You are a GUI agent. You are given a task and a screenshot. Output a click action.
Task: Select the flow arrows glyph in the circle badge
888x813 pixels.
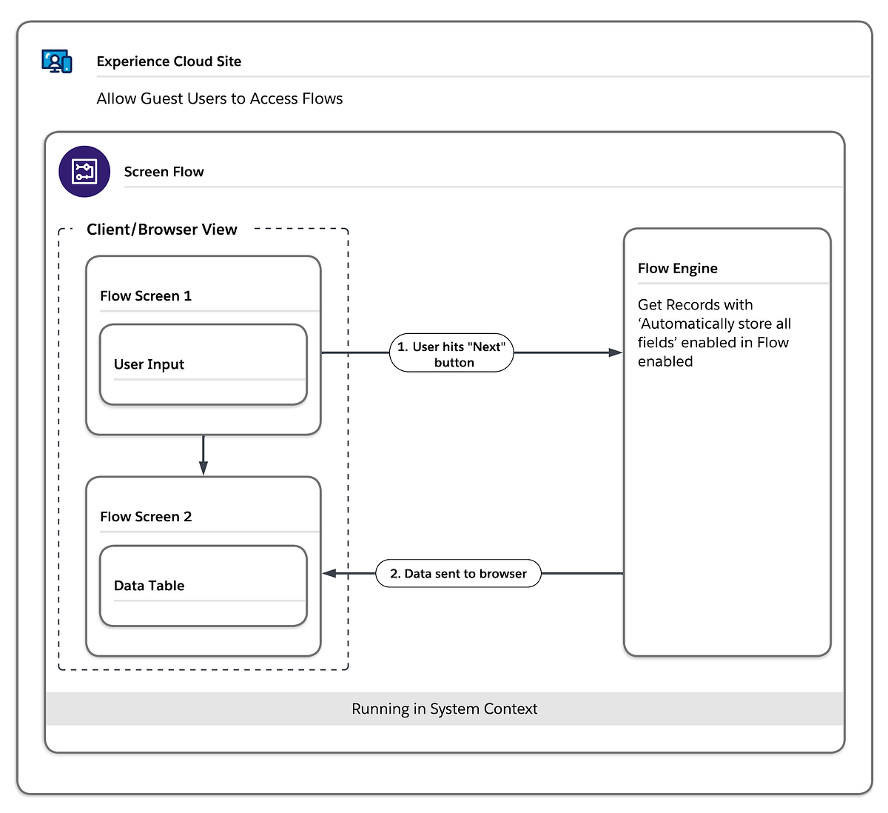[x=84, y=171]
